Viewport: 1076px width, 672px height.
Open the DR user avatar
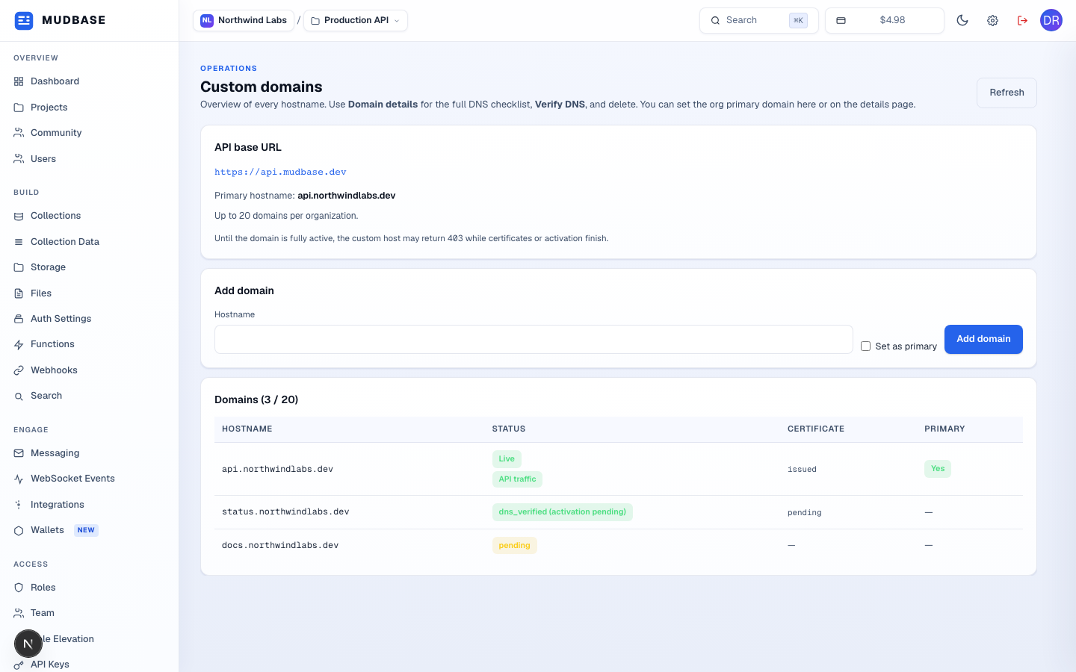point(1051,20)
